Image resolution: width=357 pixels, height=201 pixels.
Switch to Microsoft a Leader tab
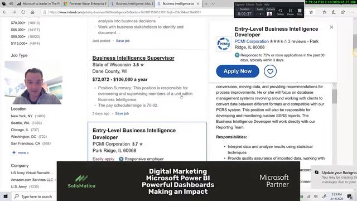coord(38,4)
